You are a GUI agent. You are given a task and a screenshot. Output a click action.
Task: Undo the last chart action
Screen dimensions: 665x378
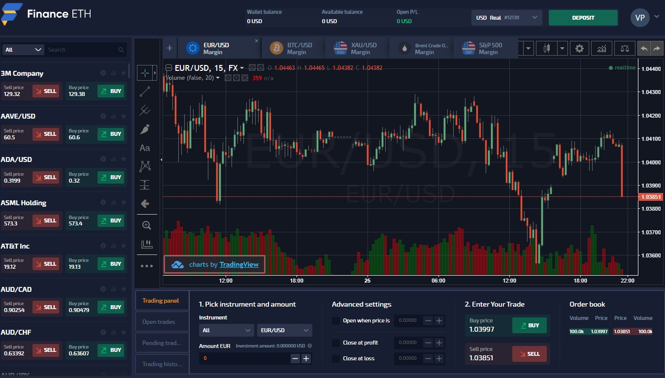pyautogui.click(x=644, y=48)
